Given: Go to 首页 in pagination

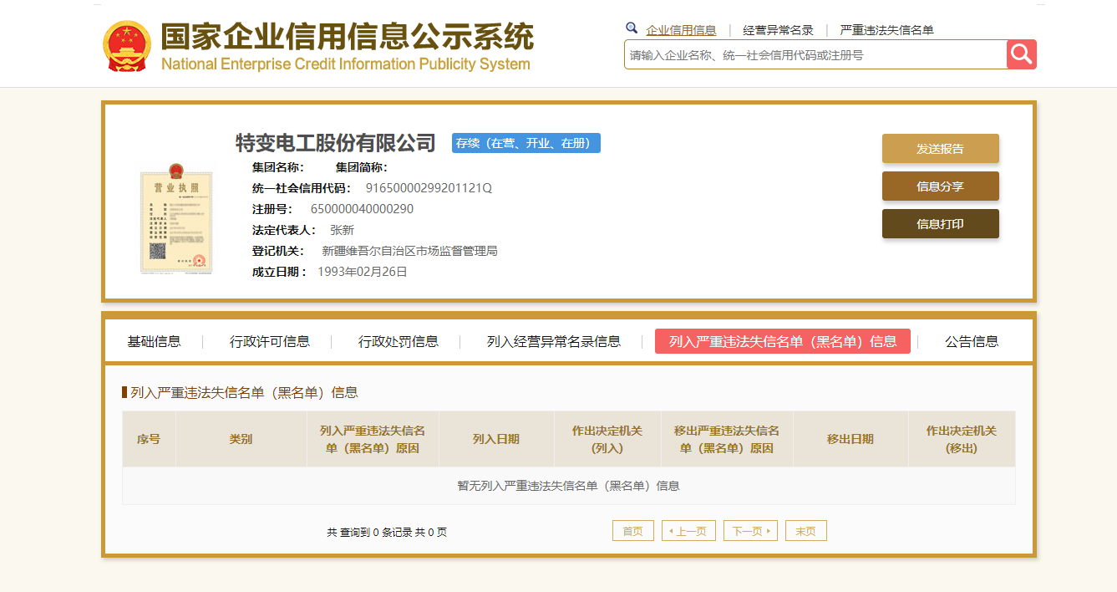Looking at the screenshot, I should point(633,531).
